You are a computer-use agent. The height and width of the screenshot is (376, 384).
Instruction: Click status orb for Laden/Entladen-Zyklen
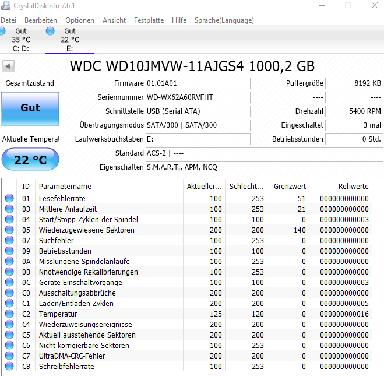click(9, 303)
